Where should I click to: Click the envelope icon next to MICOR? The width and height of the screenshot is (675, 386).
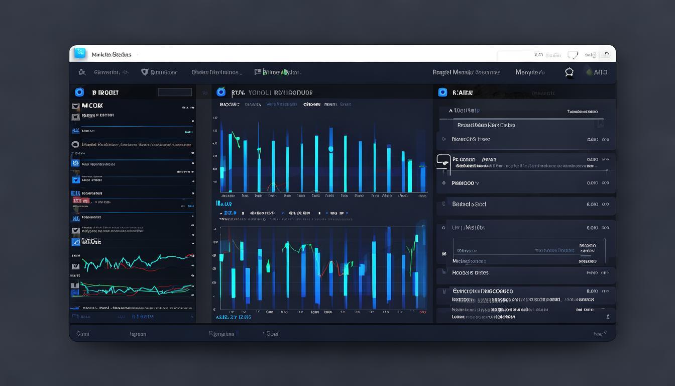click(76, 106)
